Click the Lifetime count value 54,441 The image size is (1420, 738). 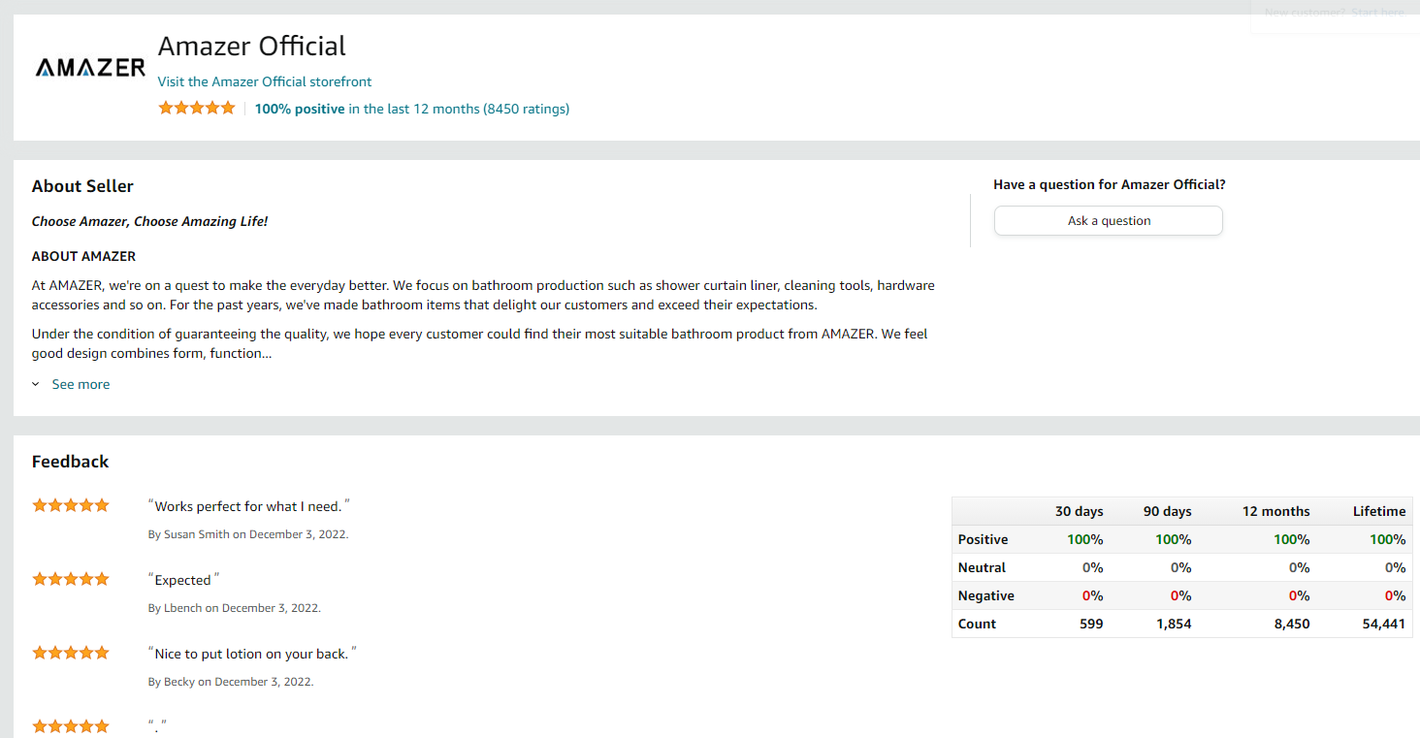point(1384,624)
